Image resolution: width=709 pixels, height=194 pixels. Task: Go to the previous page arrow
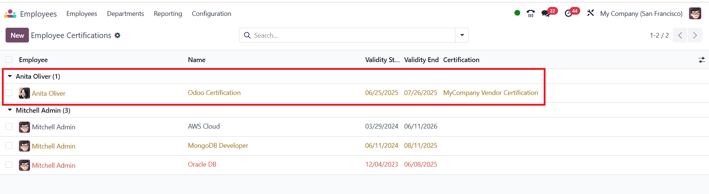(680, 35)
